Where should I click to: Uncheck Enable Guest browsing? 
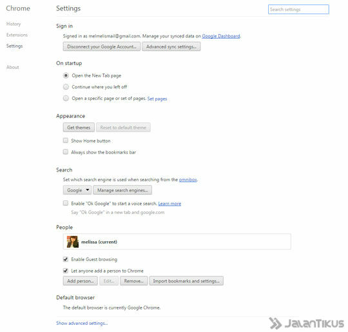(66, 259)
